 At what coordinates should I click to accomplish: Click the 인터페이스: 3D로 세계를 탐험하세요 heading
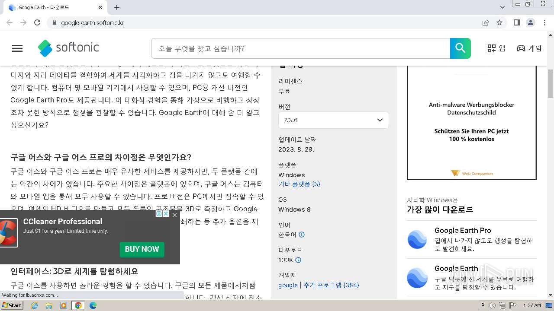(x=74, y=271)
